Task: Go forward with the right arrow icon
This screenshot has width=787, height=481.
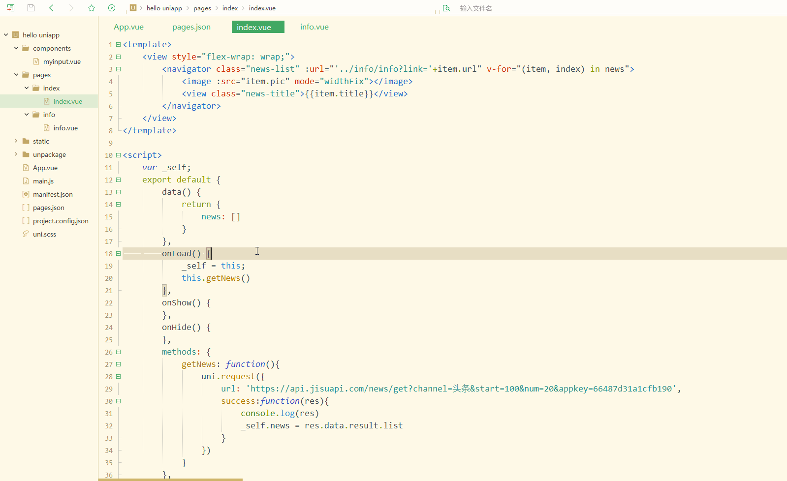Action: 71,8
